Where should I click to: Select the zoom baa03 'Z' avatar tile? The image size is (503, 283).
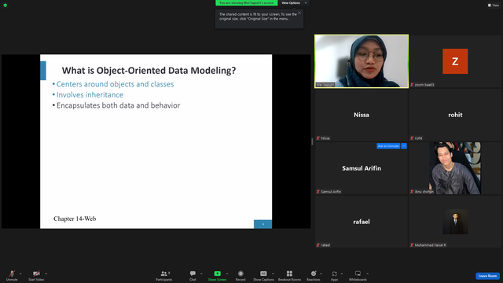pyautogui.click(x=455, y=61)
